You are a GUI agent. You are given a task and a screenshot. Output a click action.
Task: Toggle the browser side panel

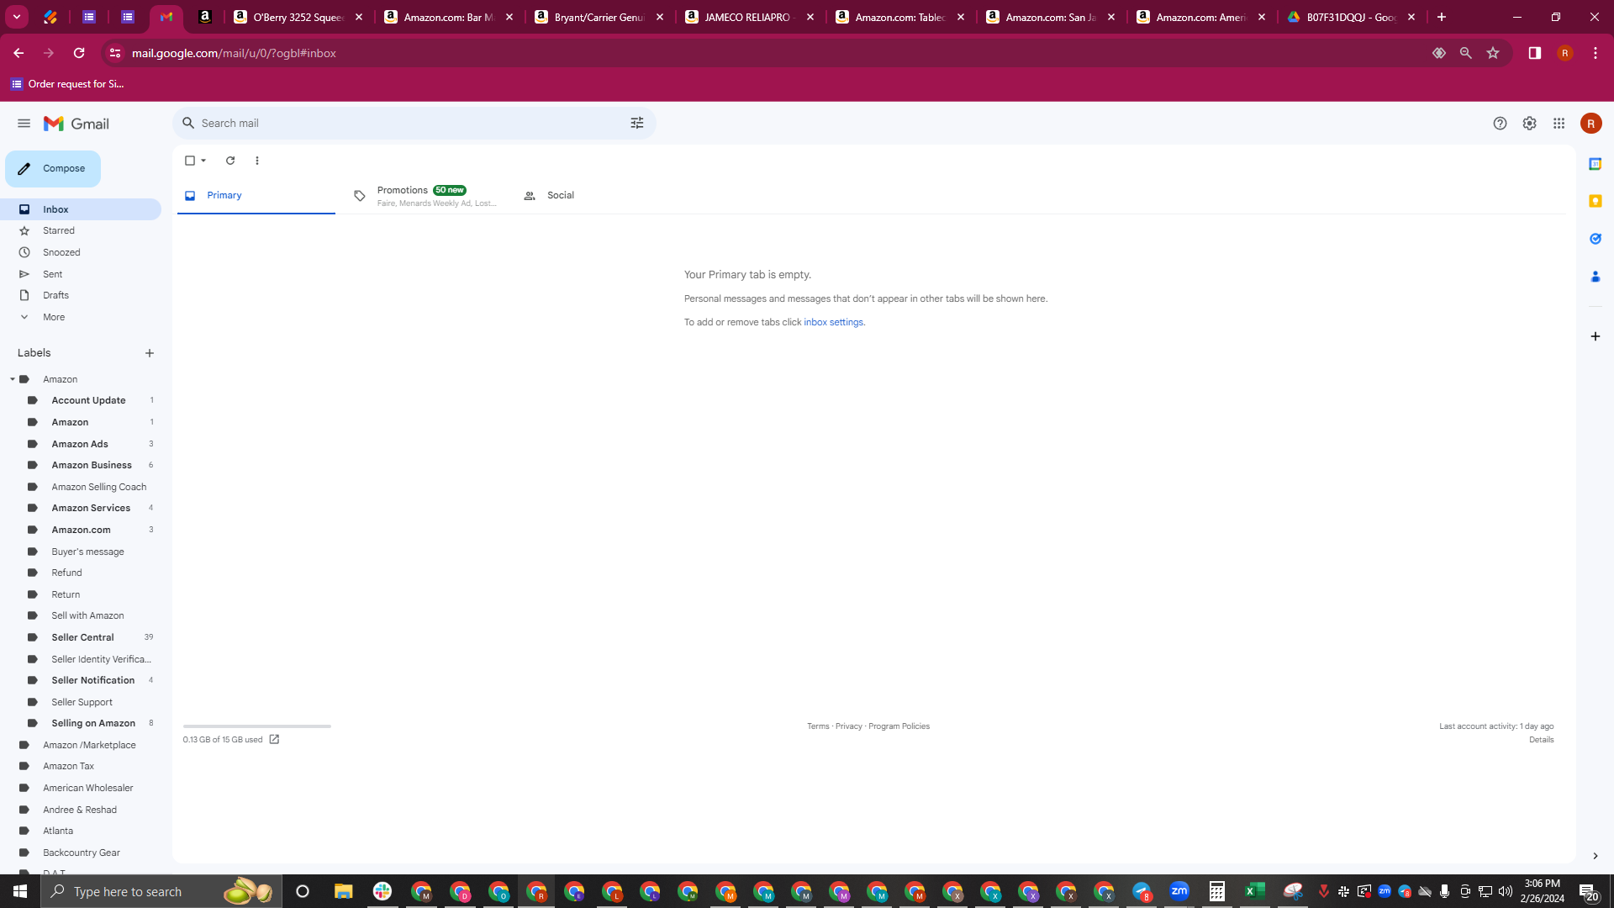[x=1535, y=53]
